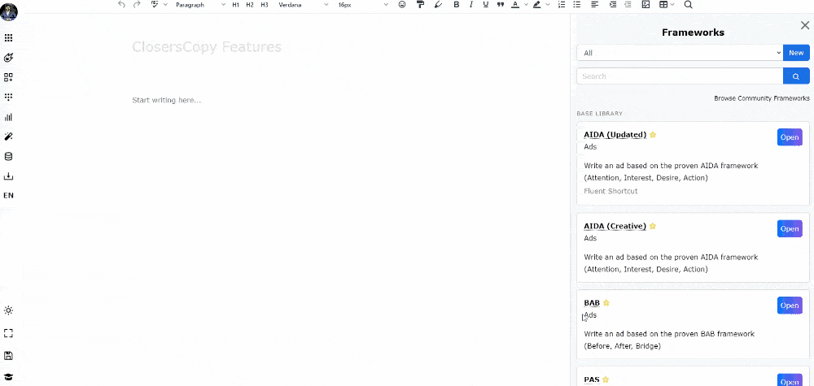Click the BAB framework title
The image size is (814, 386).
[x=592, y=303]
